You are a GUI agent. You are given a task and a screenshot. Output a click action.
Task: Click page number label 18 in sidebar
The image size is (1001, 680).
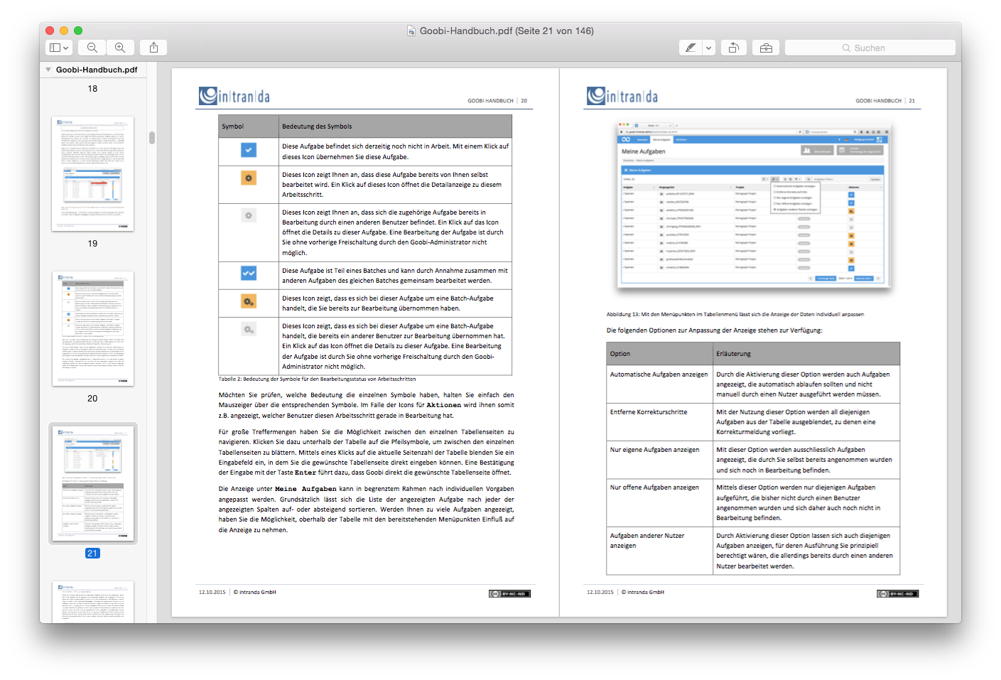pyautogui.click(x=92, y=89)
